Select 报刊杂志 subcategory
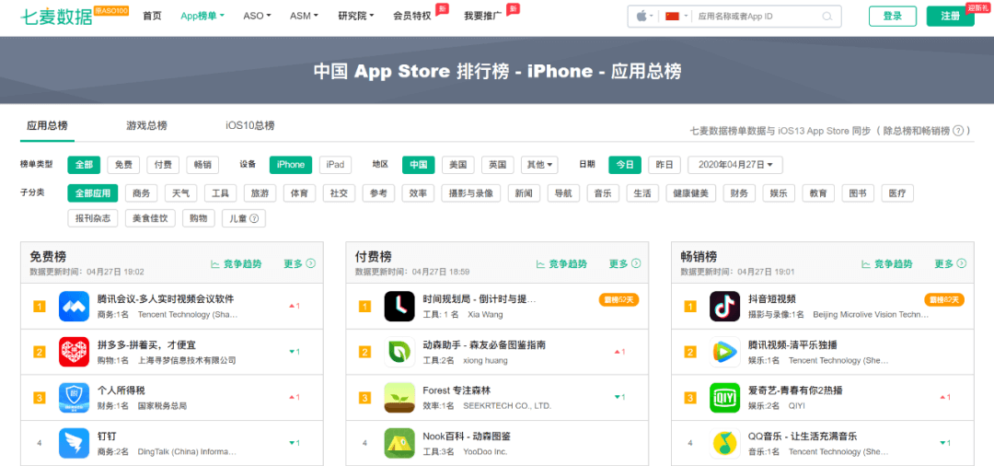This screenshot has width=994, height=466. coord(93,219)
